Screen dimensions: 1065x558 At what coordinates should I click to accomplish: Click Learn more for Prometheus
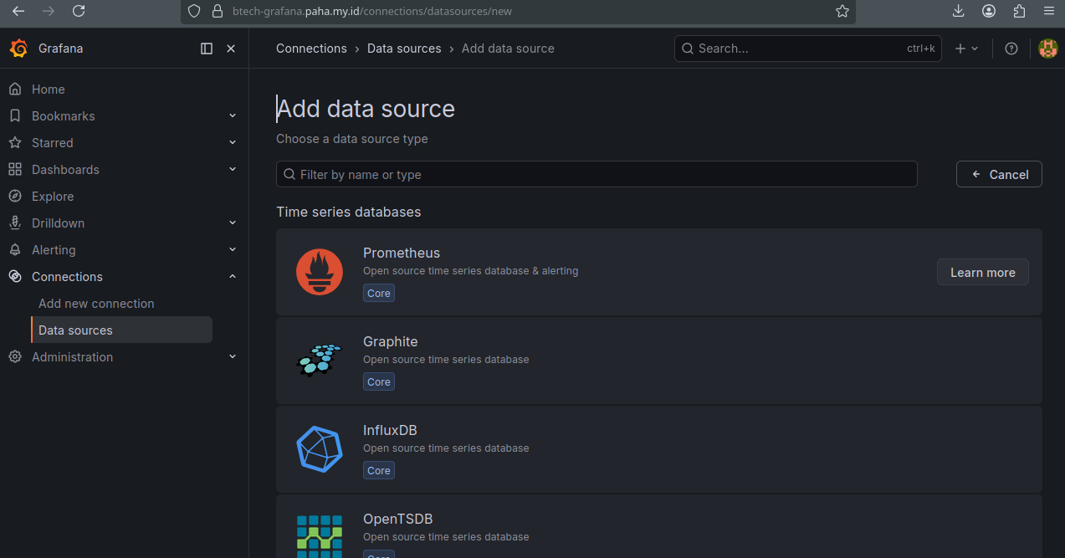[983, 272]
